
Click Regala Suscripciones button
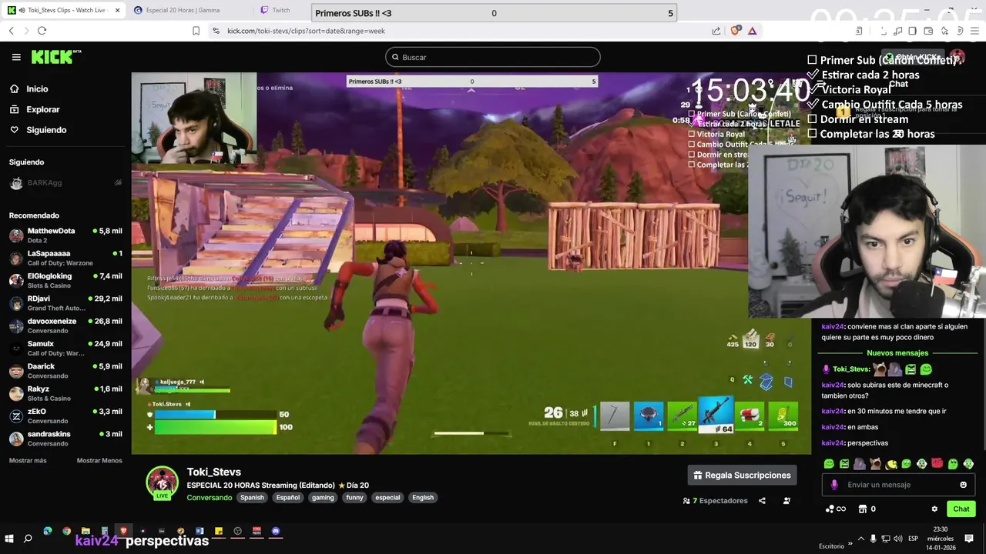pos(742,476)
